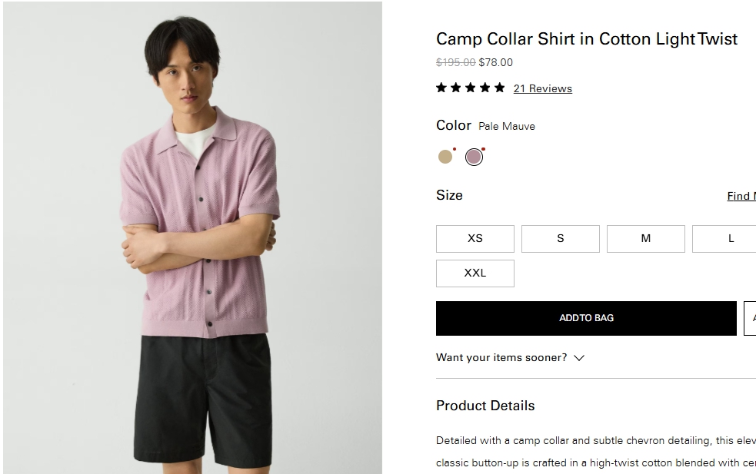Select size XXL
This screenshot has width=756, height=474.
pos(475,273)
